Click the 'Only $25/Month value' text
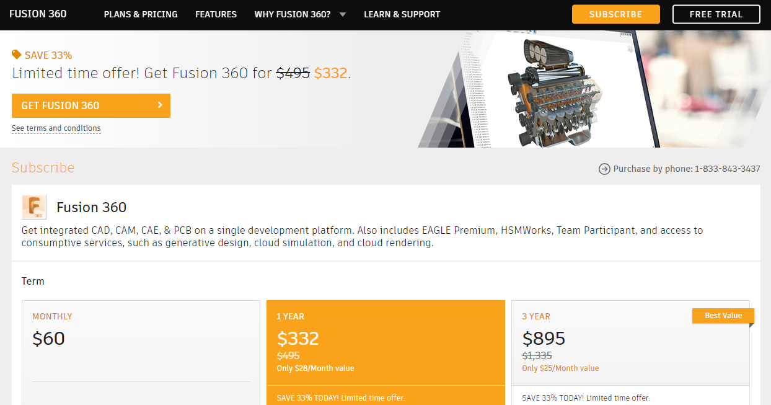The image size is (771, 405). [x=560, y=368]
